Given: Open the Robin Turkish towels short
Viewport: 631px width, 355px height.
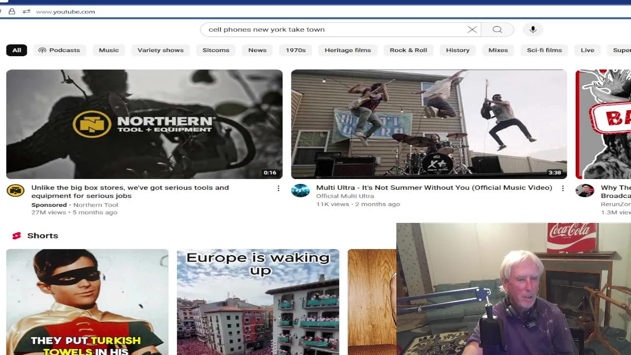Looking at the screenshot, I should (x=87, y=302).
